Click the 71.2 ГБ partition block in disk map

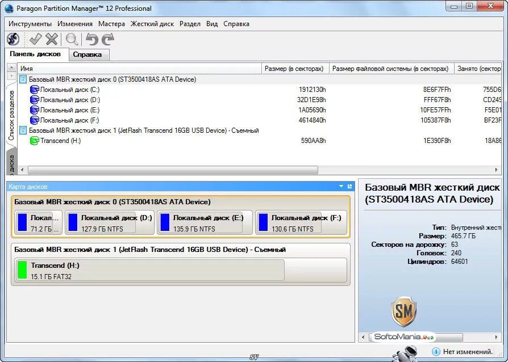38,222
